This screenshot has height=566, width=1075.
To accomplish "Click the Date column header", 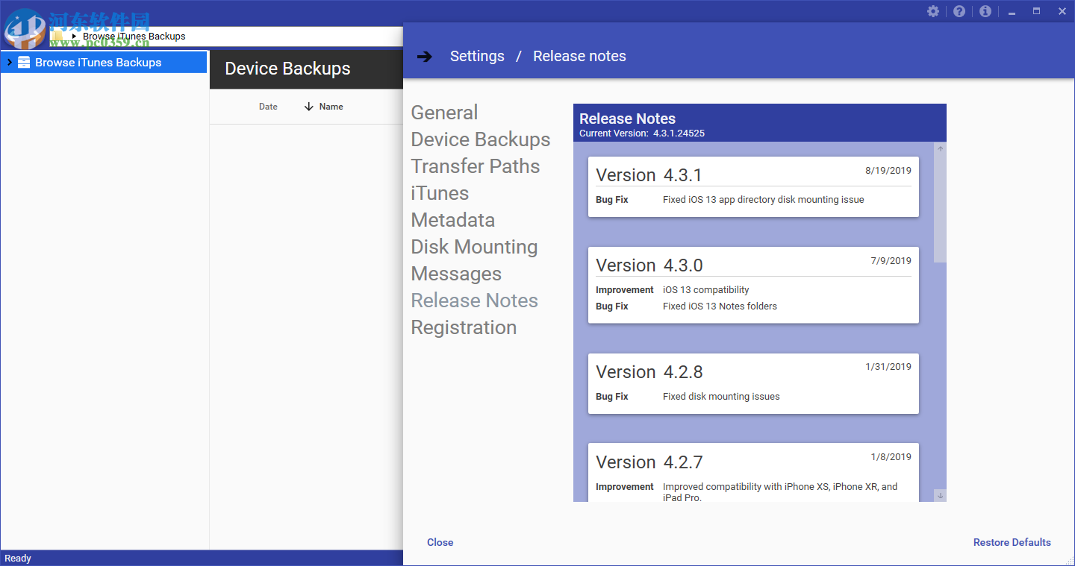I will click(x=268, y=106).
